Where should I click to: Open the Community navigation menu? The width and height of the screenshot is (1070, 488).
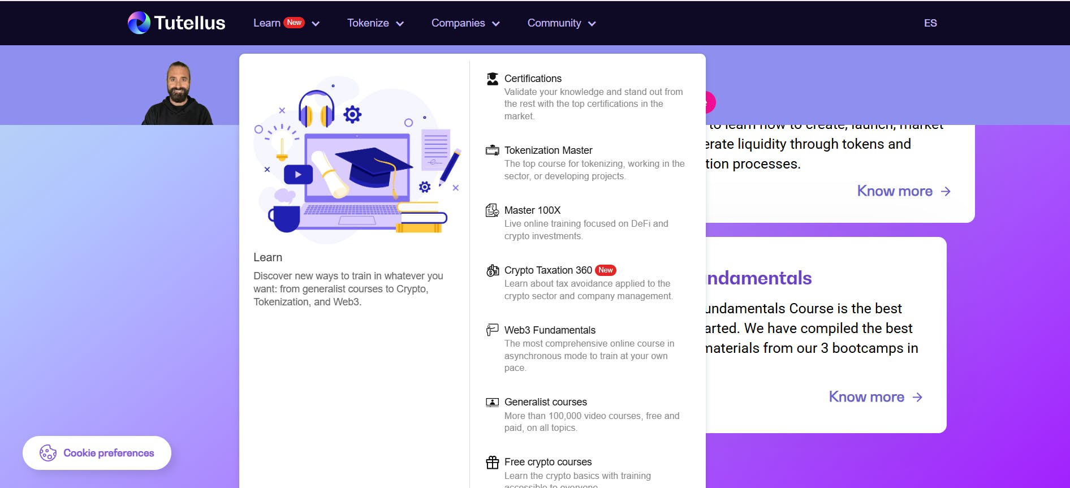(x=554, y=23)
